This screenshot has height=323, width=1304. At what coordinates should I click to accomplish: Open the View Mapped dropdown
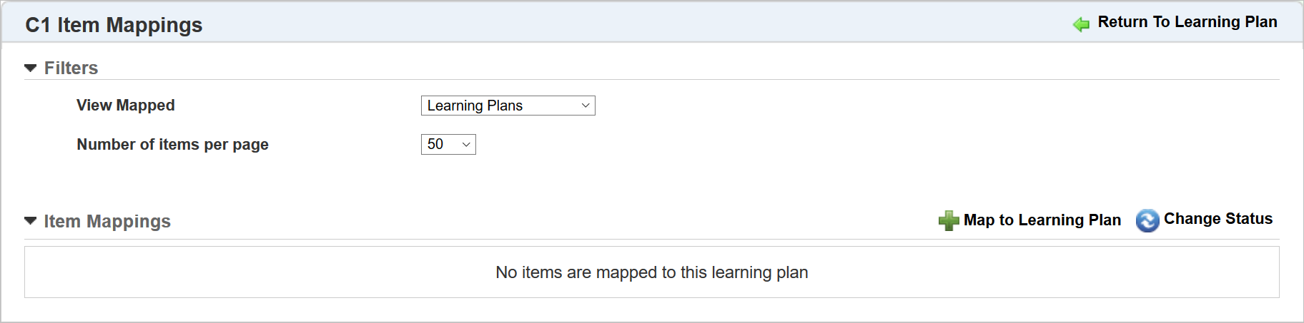[508, 106]
